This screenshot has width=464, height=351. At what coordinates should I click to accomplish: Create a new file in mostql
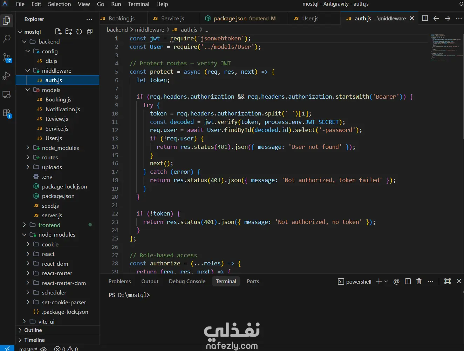[x=58, y=32]
